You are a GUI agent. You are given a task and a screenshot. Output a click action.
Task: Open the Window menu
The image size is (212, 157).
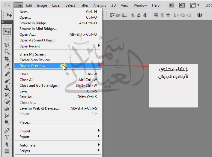pyautogui.click(x=140, y=5)
